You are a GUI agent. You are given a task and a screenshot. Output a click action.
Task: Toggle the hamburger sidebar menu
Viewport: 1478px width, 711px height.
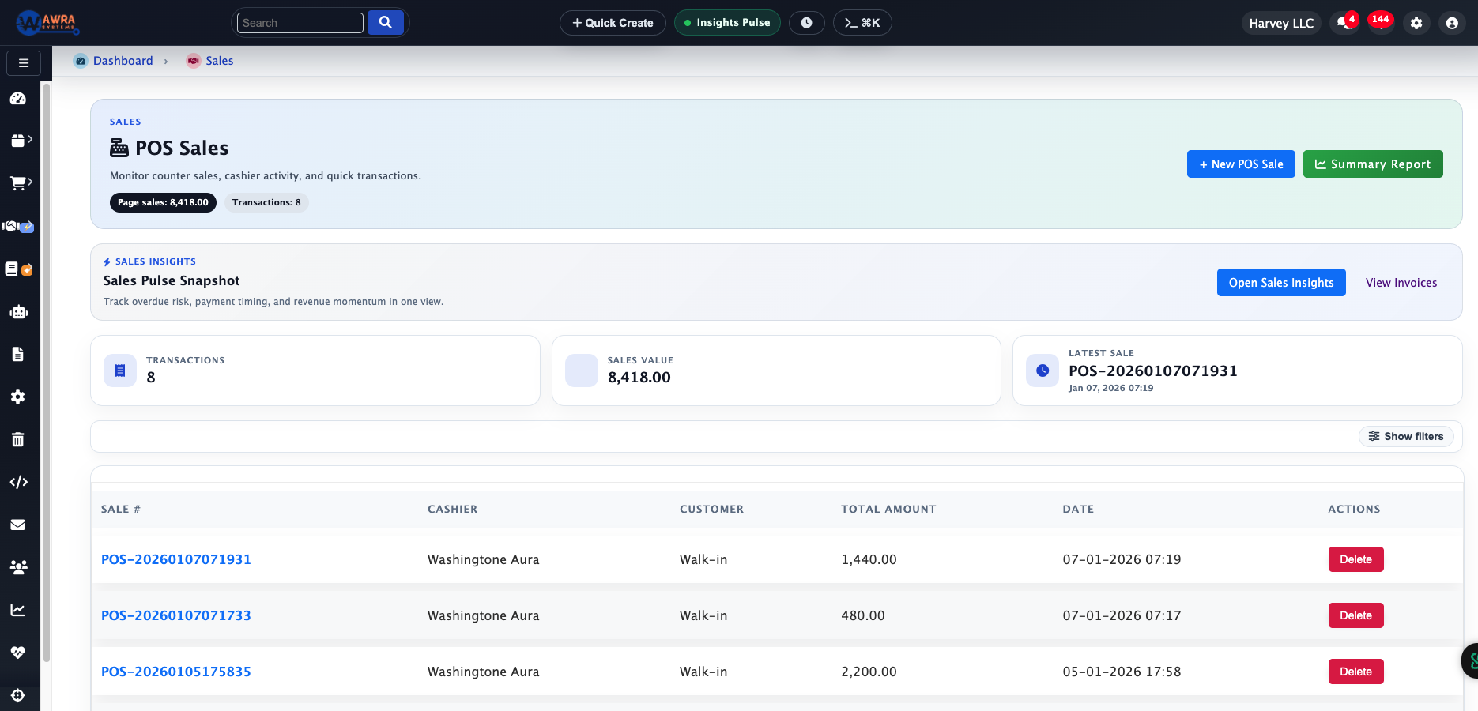[24, 63]
